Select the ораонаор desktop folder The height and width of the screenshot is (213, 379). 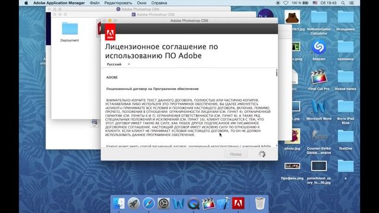(345, 50)
